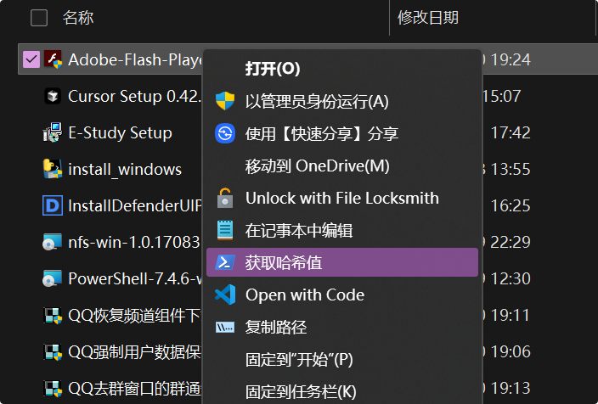Click the File Locksmith padlock icon
The width and height of the screenshot is (598, 404).
tap(225, 198)
